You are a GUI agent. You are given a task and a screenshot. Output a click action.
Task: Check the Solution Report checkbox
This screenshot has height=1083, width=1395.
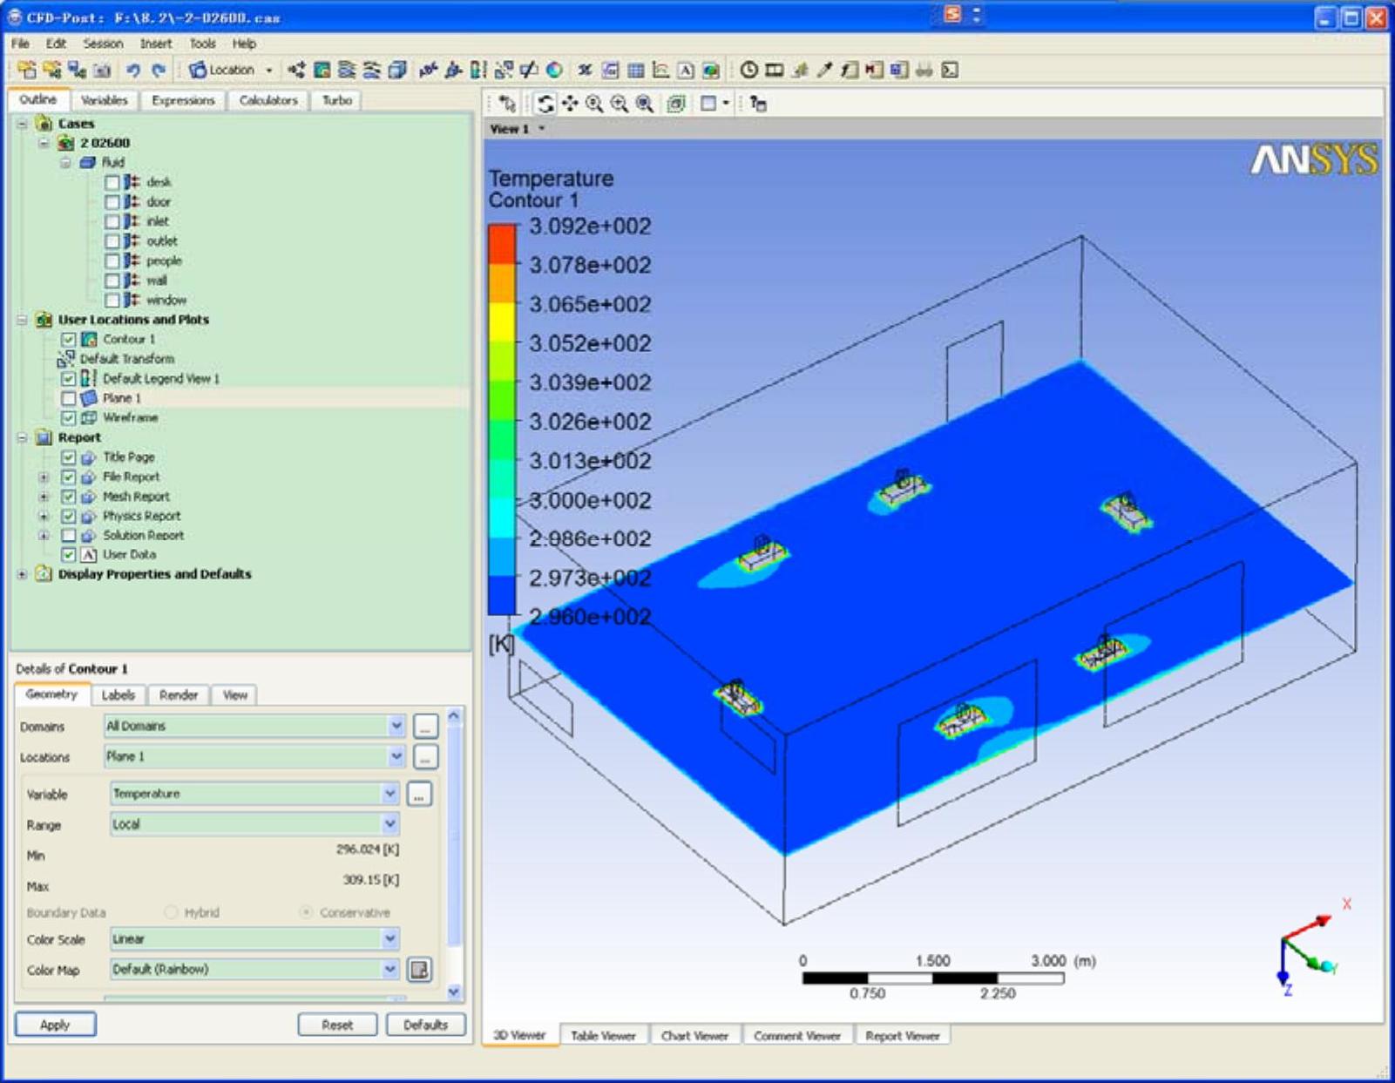tap(68, 535)
